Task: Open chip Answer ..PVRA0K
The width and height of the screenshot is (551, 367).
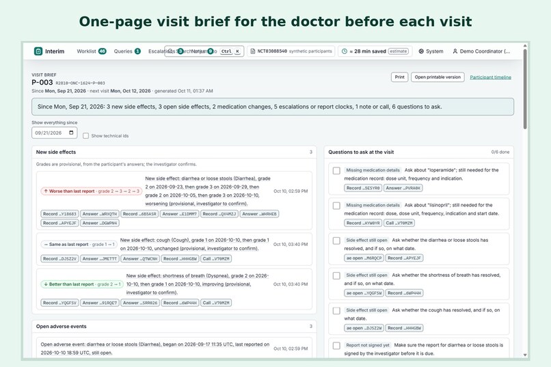Action: pos(403,188)
